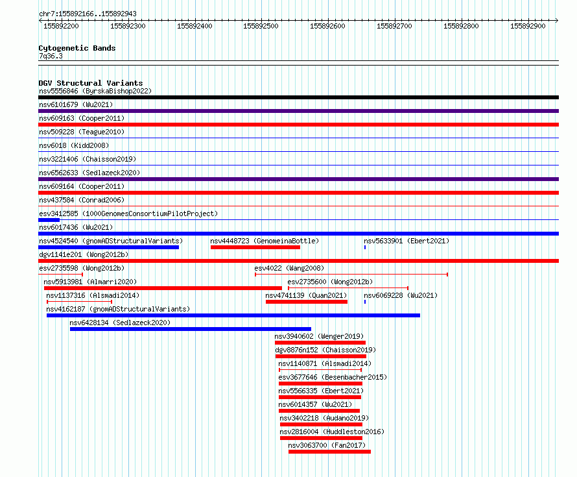
Task: Click the red bar under nsv4448723
Action: pos(255,247)
